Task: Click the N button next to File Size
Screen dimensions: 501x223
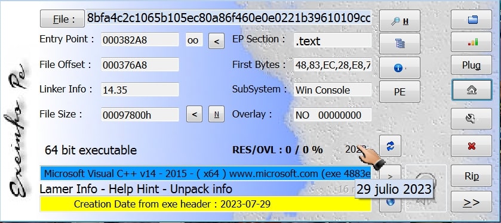Action: tap(216, 114)
